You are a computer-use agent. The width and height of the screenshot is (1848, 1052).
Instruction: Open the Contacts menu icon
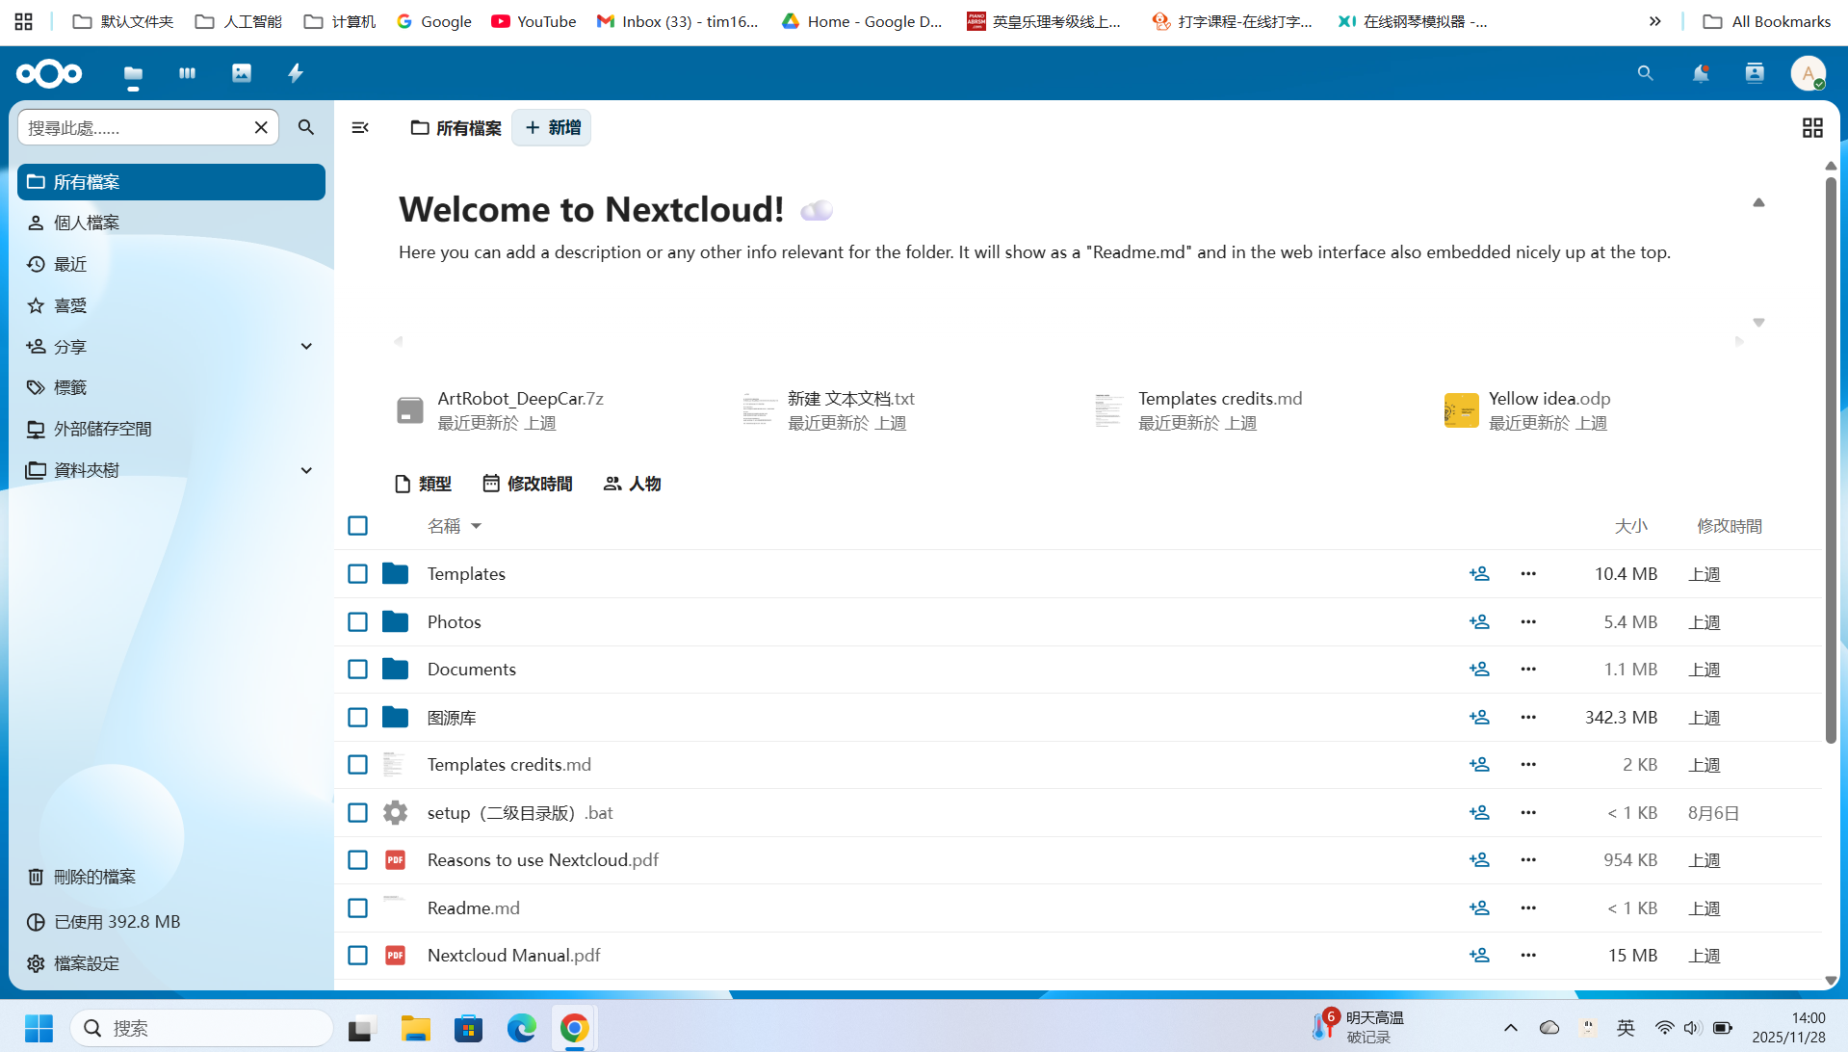click(1755, 73)
